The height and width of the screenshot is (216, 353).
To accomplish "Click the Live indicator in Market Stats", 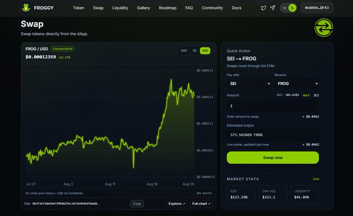I will (316, 179).
